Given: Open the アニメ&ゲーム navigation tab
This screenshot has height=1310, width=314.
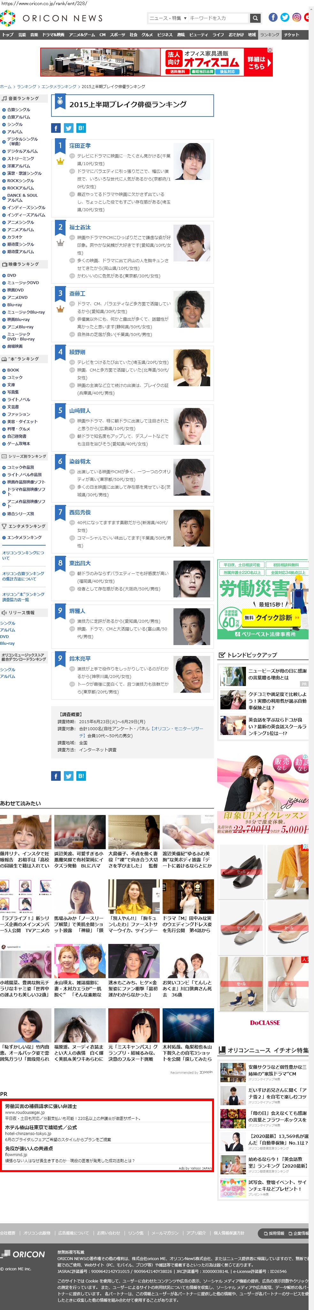Looking at the screenshot, I should point(82,35).
